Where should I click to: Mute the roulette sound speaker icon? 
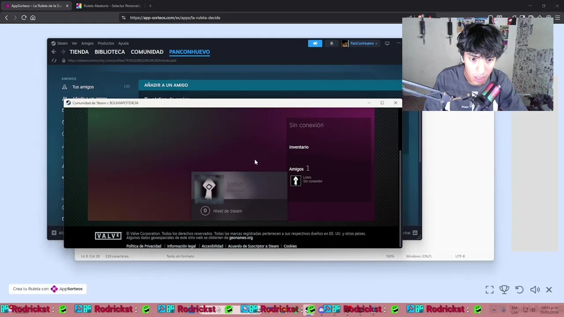pos(535,289)
